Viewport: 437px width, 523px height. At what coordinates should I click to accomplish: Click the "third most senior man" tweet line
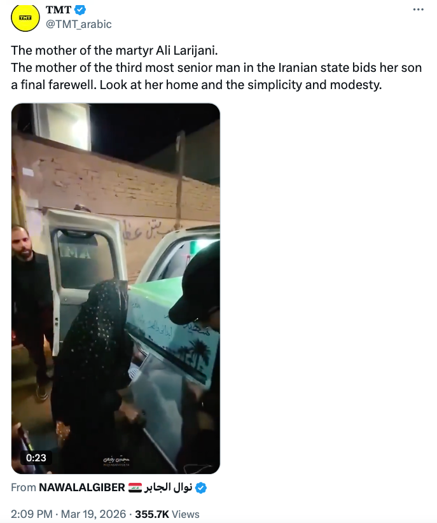click(x=216, y=67)
